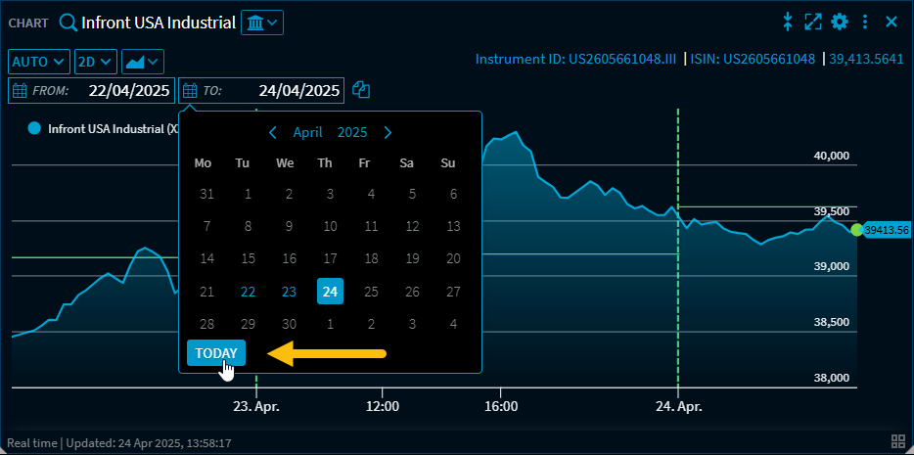
Task: Expand chart to full screen
Action: [x=813, y=22]
